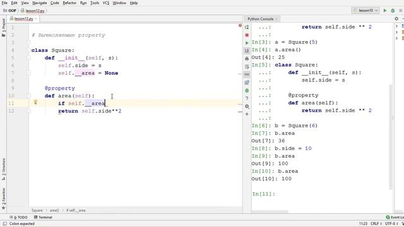Open the Structure tool window

pos(4,169)
